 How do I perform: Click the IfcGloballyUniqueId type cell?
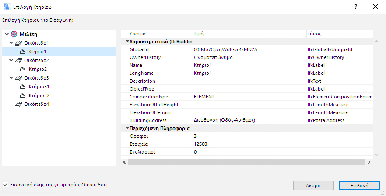pyautogui.click(x=330, y=49)
